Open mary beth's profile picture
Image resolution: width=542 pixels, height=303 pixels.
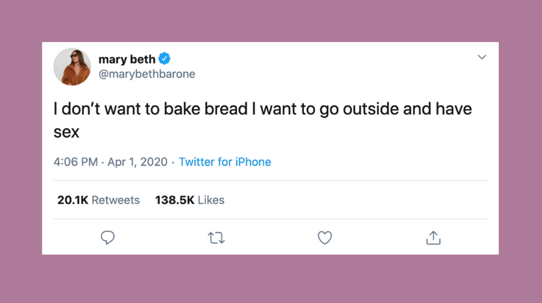point(72,67)
